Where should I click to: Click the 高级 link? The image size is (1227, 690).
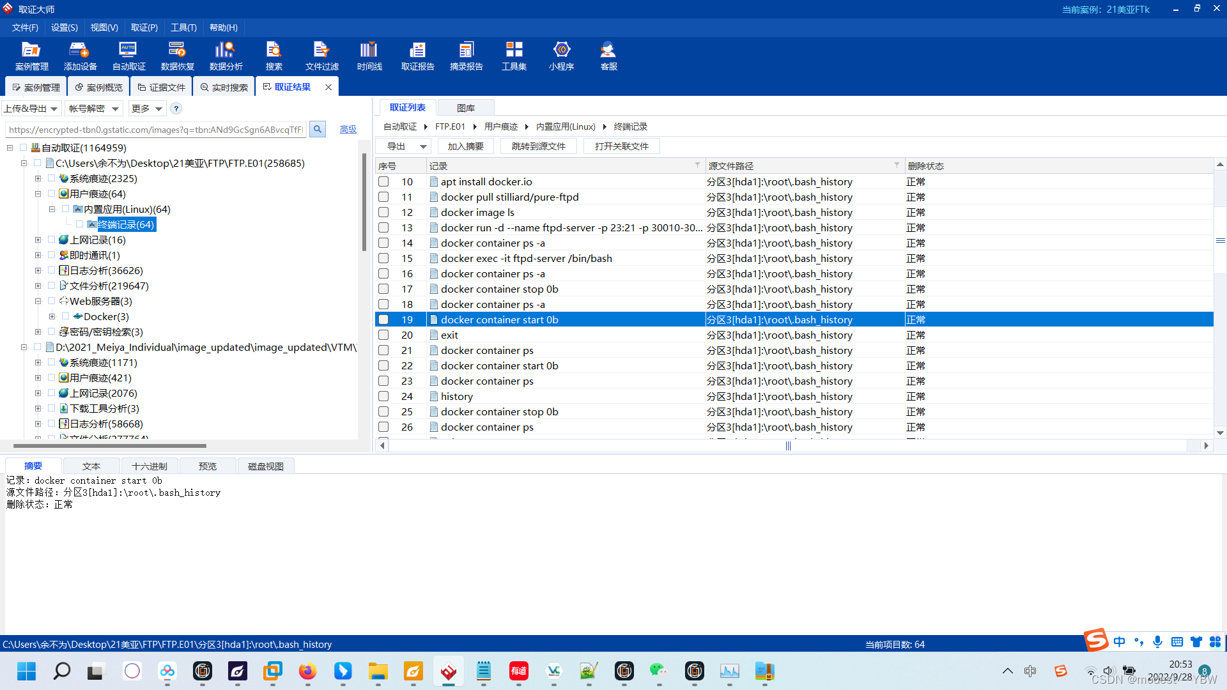348,129
